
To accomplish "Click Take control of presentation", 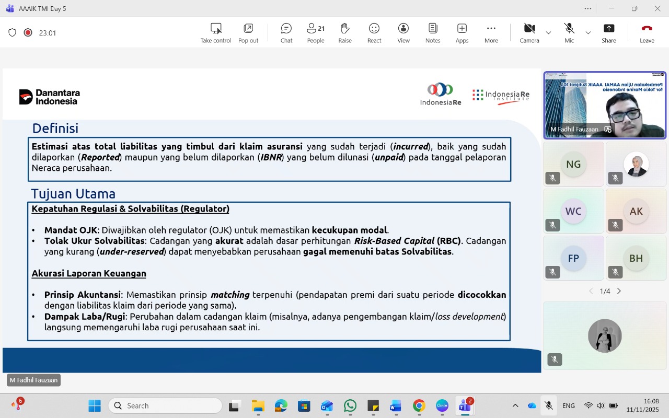I will point(215,33).
